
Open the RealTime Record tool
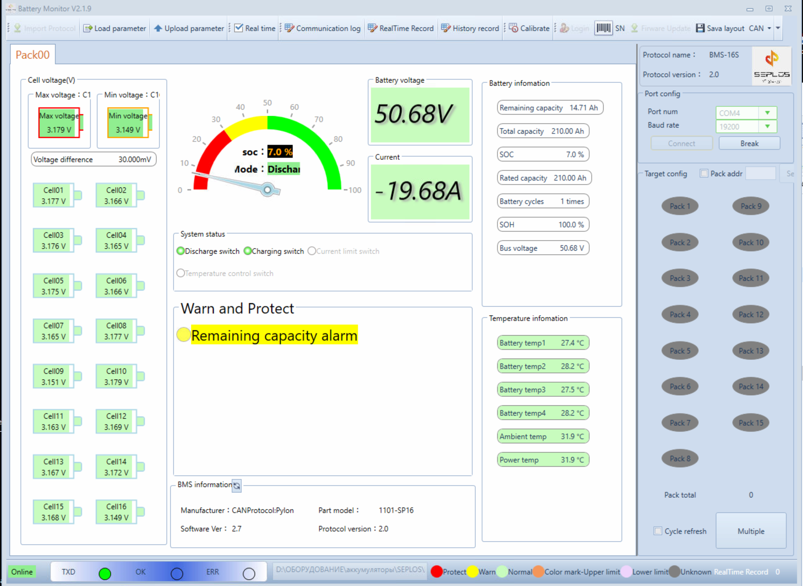click(x=401, y=28)
